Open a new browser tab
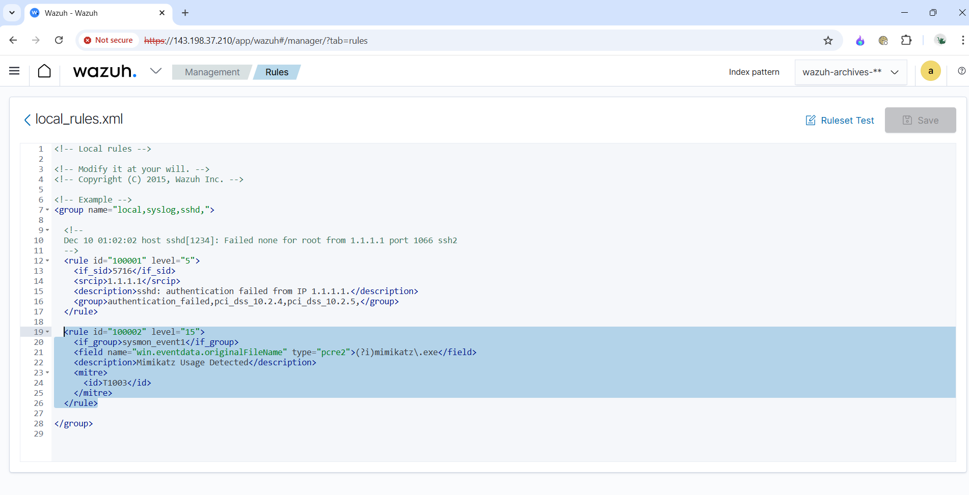The image size is (969, 495). coord(185,13)
